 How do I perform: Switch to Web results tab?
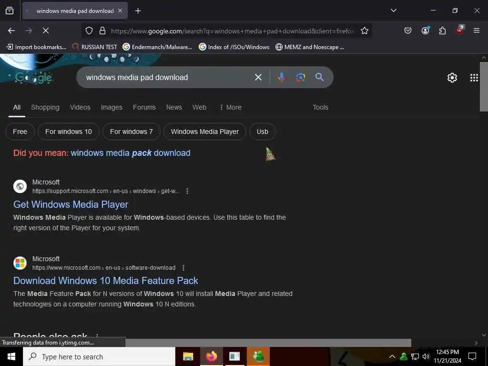coord(199,107)
